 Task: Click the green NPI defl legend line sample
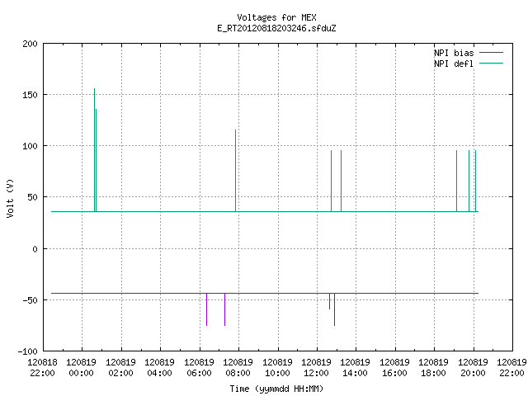pyautogui.click(x=492, y=64)
